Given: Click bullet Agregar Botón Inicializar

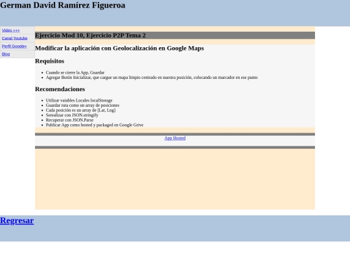Looking at the screenshot, I should point(152,78).
